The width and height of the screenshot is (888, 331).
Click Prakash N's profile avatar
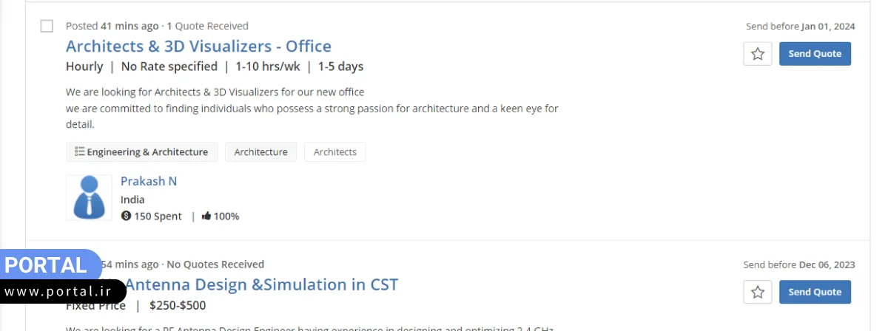(89, 197)
